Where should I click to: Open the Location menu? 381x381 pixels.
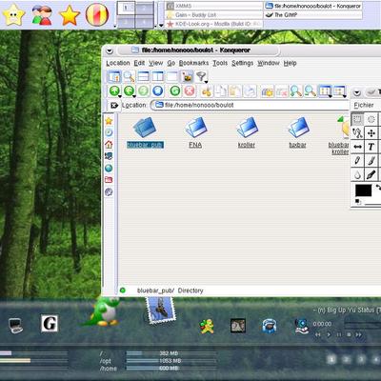[118, 63]
